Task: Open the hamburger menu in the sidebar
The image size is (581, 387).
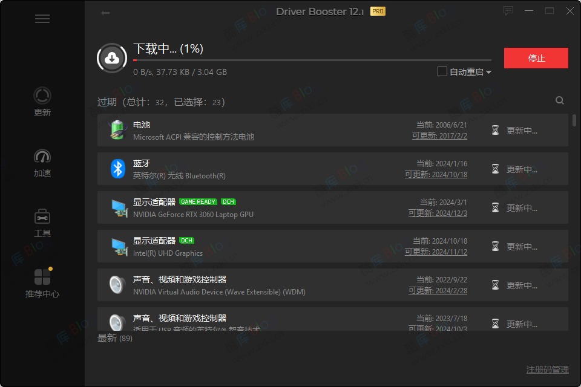Action: click(x=42, y=19)
